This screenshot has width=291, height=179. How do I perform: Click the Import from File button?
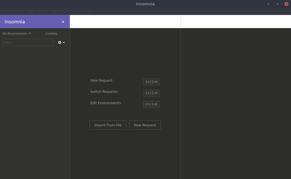point(108,125)
